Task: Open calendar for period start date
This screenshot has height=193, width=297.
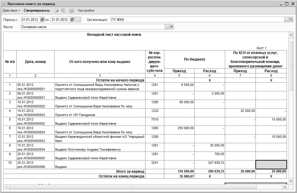Action: point(42,20)
